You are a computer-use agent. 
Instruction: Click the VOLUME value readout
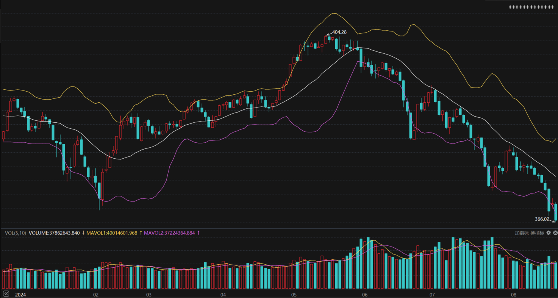pyautogui.click(x=54, y=233)
